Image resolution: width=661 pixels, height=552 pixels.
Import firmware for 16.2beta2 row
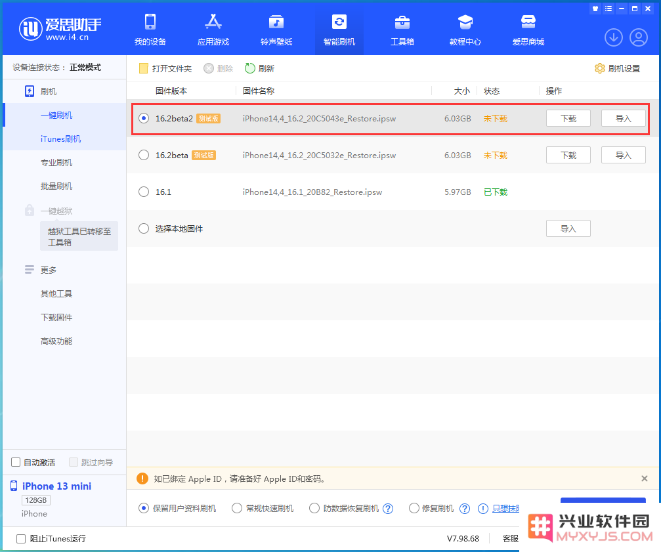(x=623, y=118)
